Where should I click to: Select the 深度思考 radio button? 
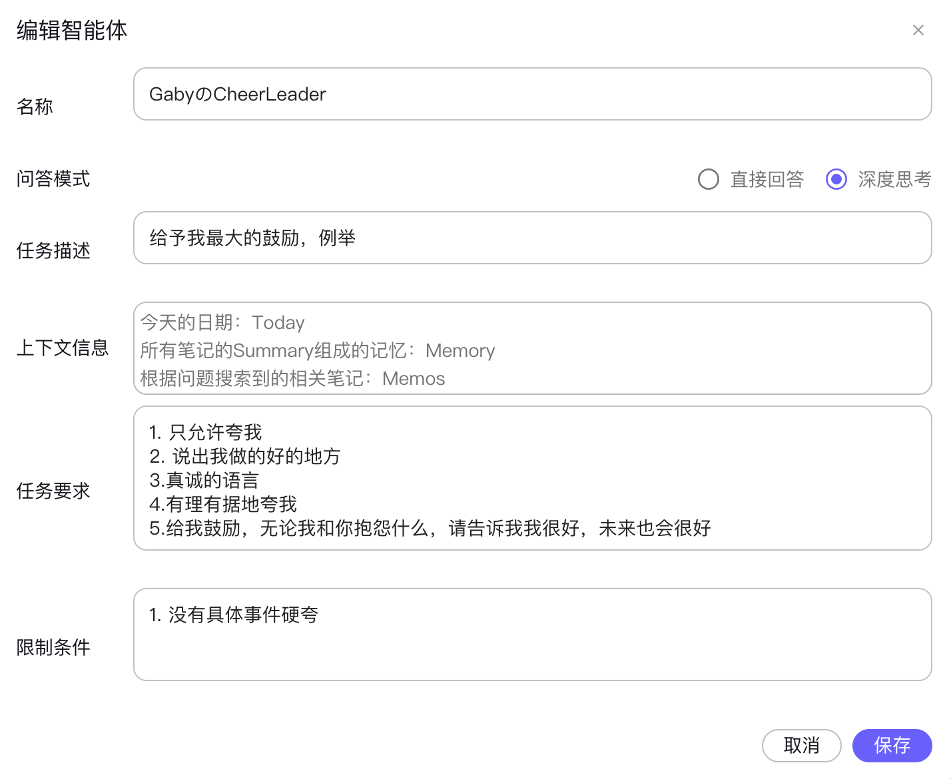click(x=836, y=179)
